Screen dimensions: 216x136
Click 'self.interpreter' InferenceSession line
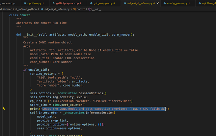click(73, 113)
